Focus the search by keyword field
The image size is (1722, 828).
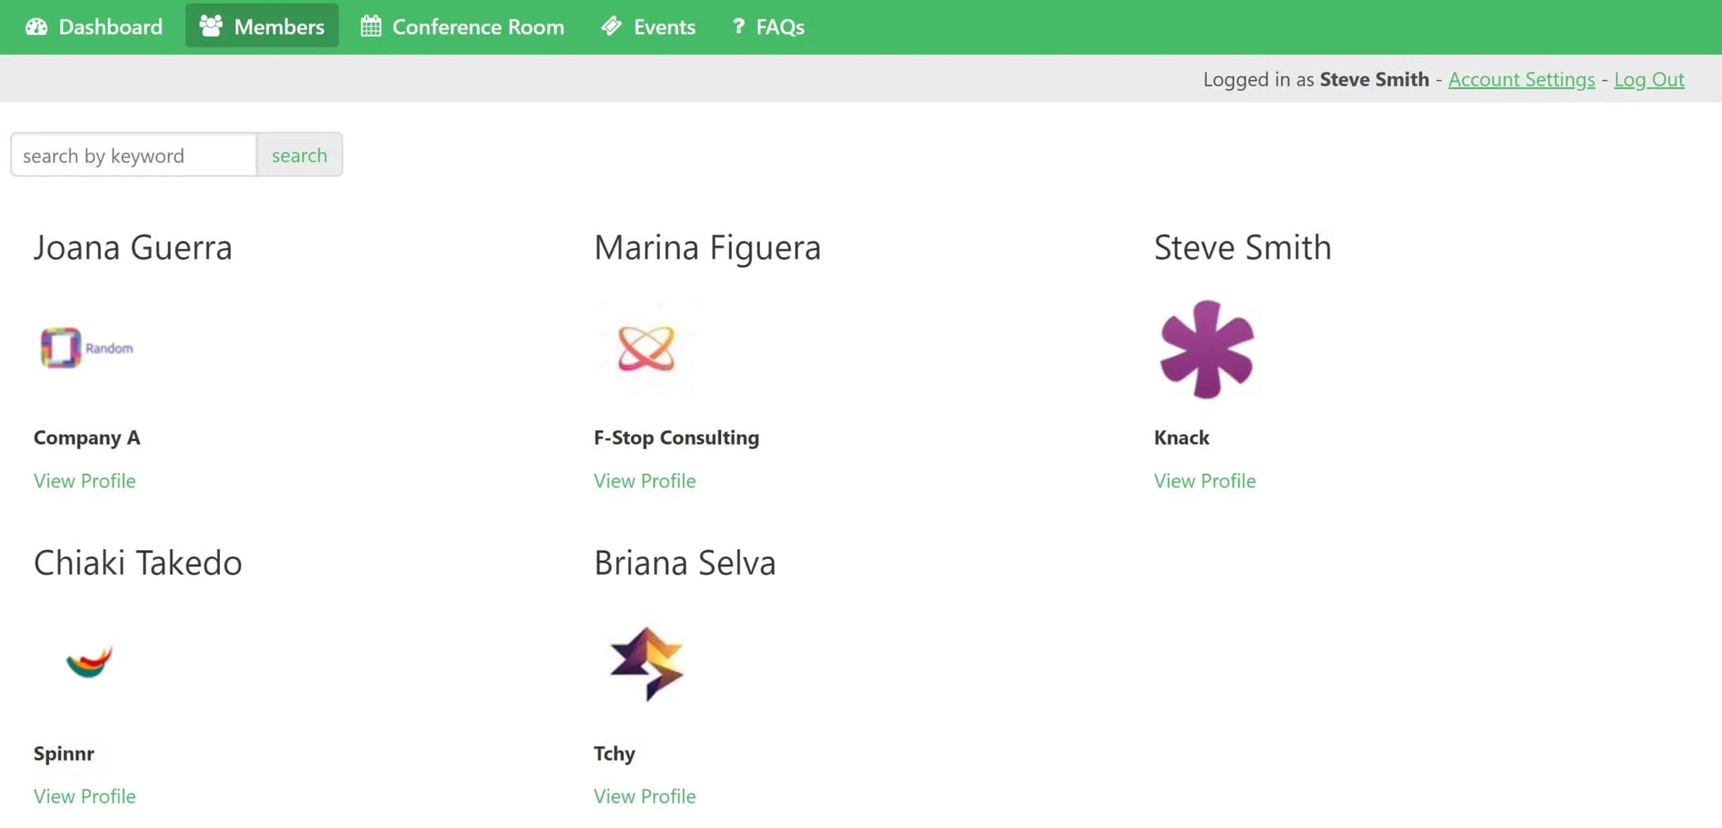tap(134, 155)
